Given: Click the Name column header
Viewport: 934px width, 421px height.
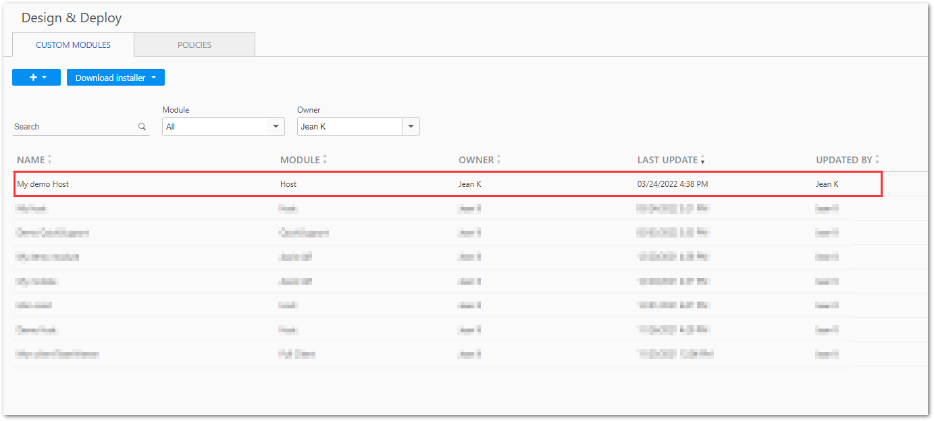Looking at the screenshot, I should tap(30, 161).
